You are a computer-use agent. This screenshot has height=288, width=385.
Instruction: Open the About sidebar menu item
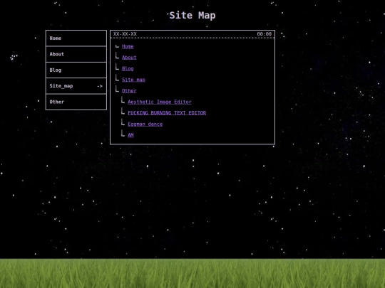click(76, 54)
